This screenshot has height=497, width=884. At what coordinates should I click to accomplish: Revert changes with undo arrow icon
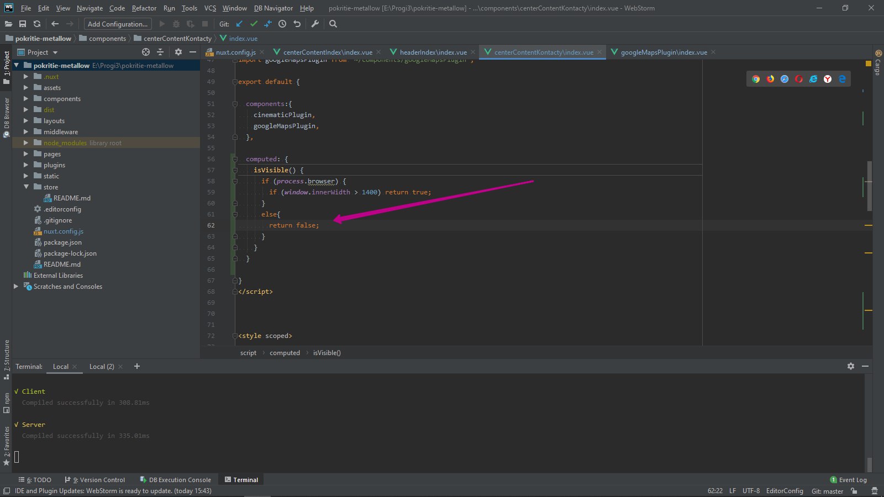pyautogui.click(x=297, y=24)
